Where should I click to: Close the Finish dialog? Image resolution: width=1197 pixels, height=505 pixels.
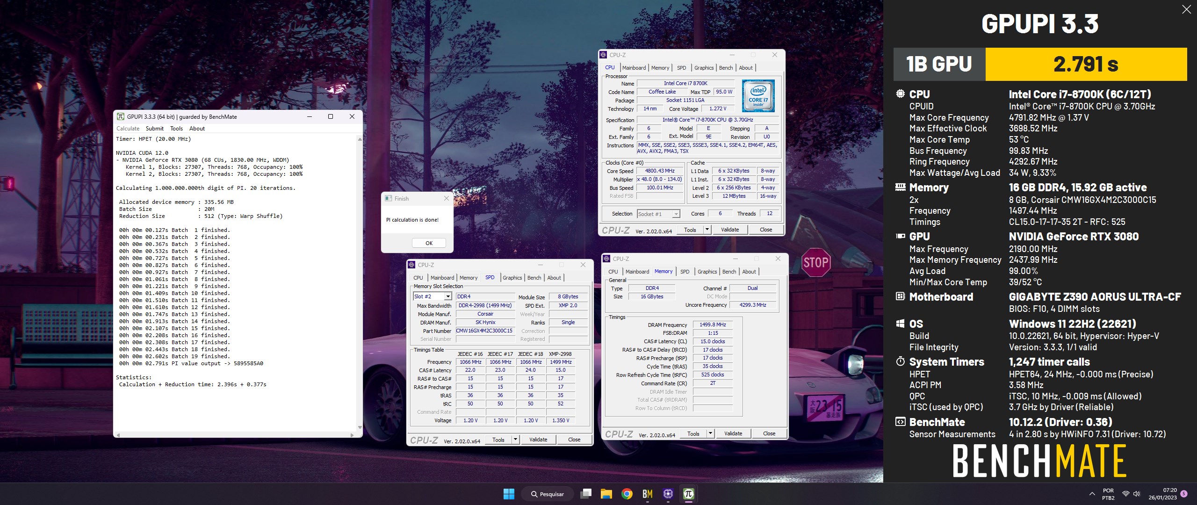[x=446, y=198]
